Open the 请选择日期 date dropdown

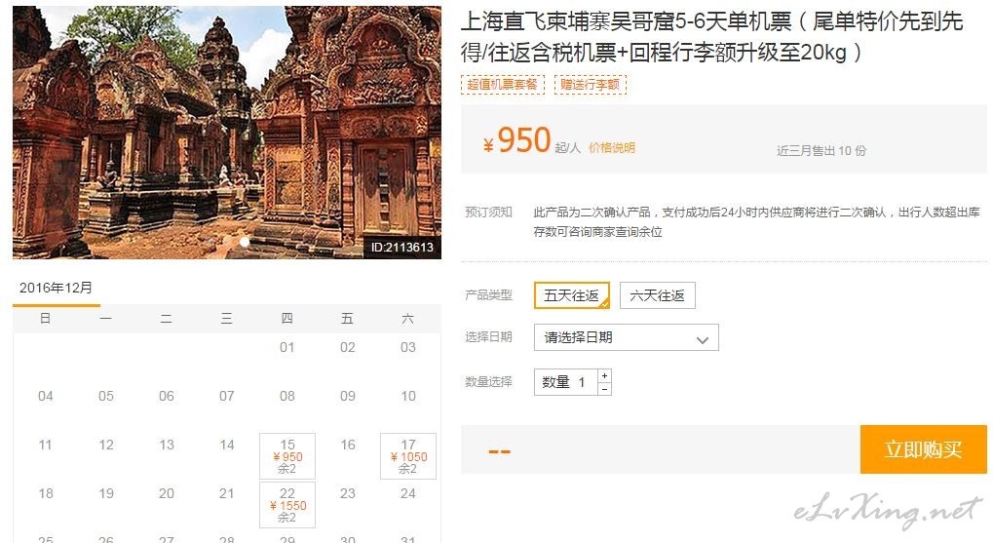pyautogui.click(x=627, y=337)
